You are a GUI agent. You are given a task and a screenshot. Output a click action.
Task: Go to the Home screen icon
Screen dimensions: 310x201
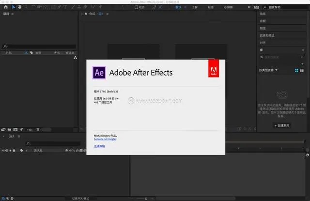coord(6,7)
